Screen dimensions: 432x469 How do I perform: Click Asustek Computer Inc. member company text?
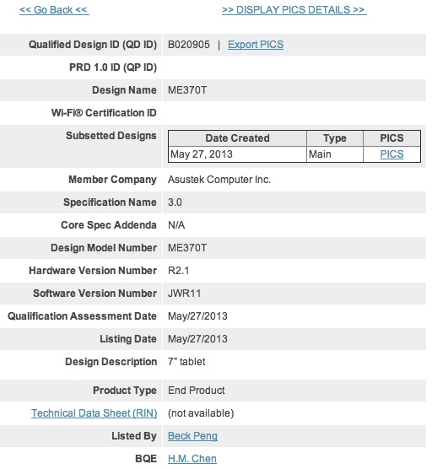tap(219, 180)
